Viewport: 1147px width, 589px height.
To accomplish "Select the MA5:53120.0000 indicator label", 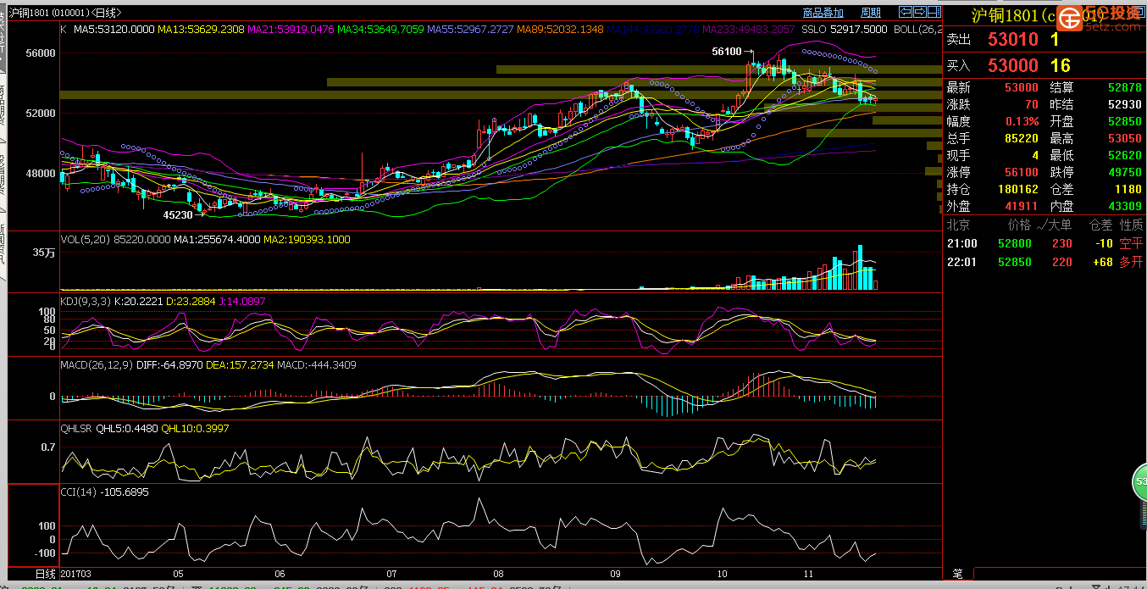I will (x=114, y=29).
